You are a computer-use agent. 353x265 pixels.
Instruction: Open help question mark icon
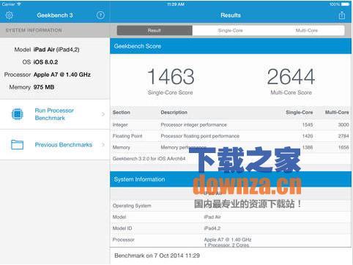(x=100, y=15)
